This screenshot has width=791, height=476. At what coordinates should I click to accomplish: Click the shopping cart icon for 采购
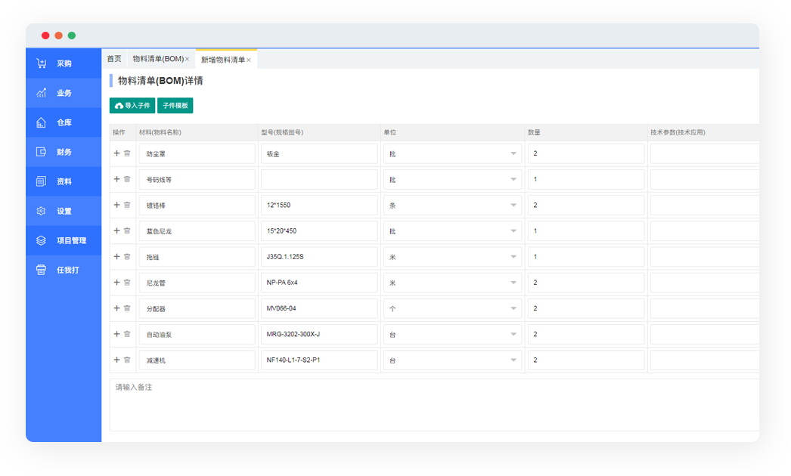click(42, 63)
